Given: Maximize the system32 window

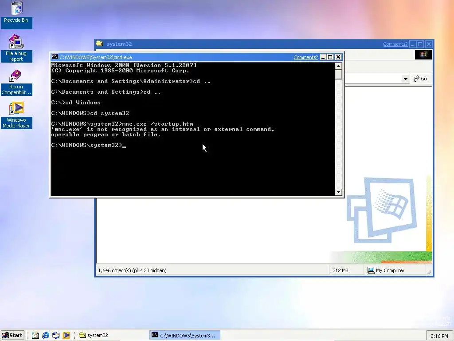Looking at the screenshot, I should (x=420, y=44).
